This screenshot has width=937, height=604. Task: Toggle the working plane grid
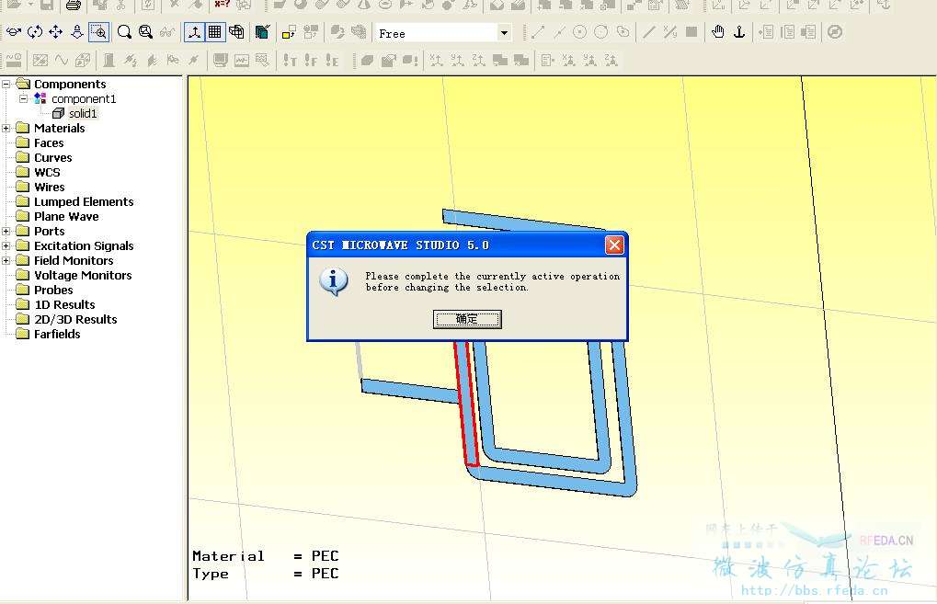pyautogui.click(x=214, y=32)
